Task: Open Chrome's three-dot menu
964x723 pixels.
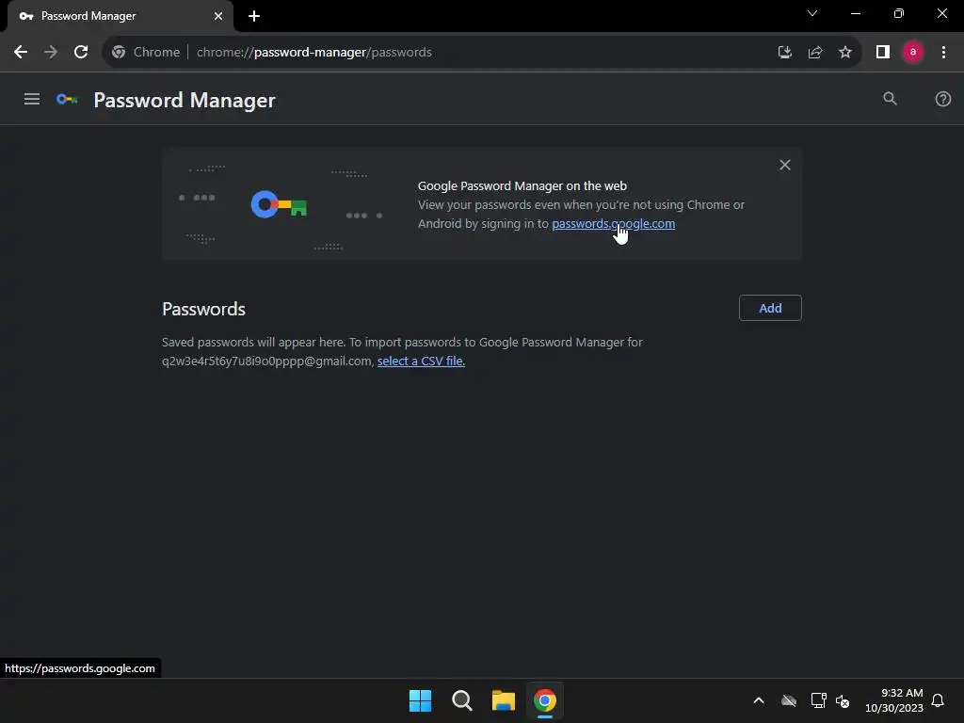Action: (943, 53)
